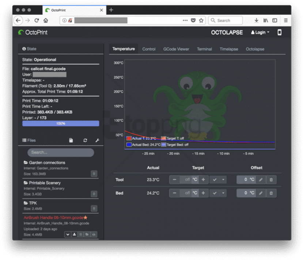The width and height of the screenshot is (303, 260).
Task: Toggle the browser sidebar view
Action: pos(274,21)
